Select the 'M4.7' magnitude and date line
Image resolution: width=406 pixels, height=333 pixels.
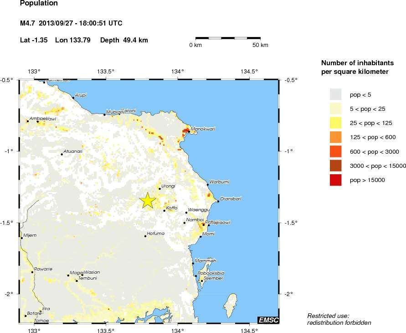coord(71,23)
